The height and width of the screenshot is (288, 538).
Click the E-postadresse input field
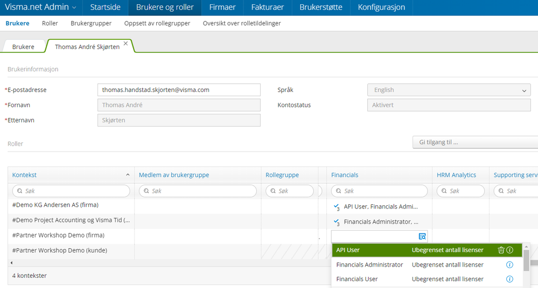pos(179,90)
